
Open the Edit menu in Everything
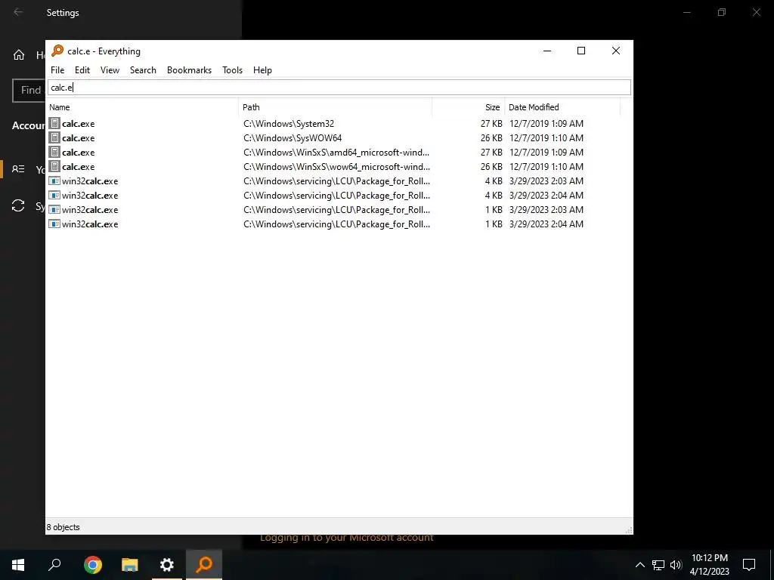pyautogui.click(x=82, y=70)
